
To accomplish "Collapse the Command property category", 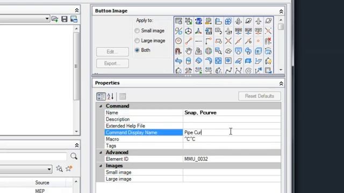I will tap(101, 106).
